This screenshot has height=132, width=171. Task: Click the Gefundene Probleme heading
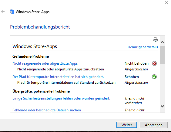tap(31, 56)
